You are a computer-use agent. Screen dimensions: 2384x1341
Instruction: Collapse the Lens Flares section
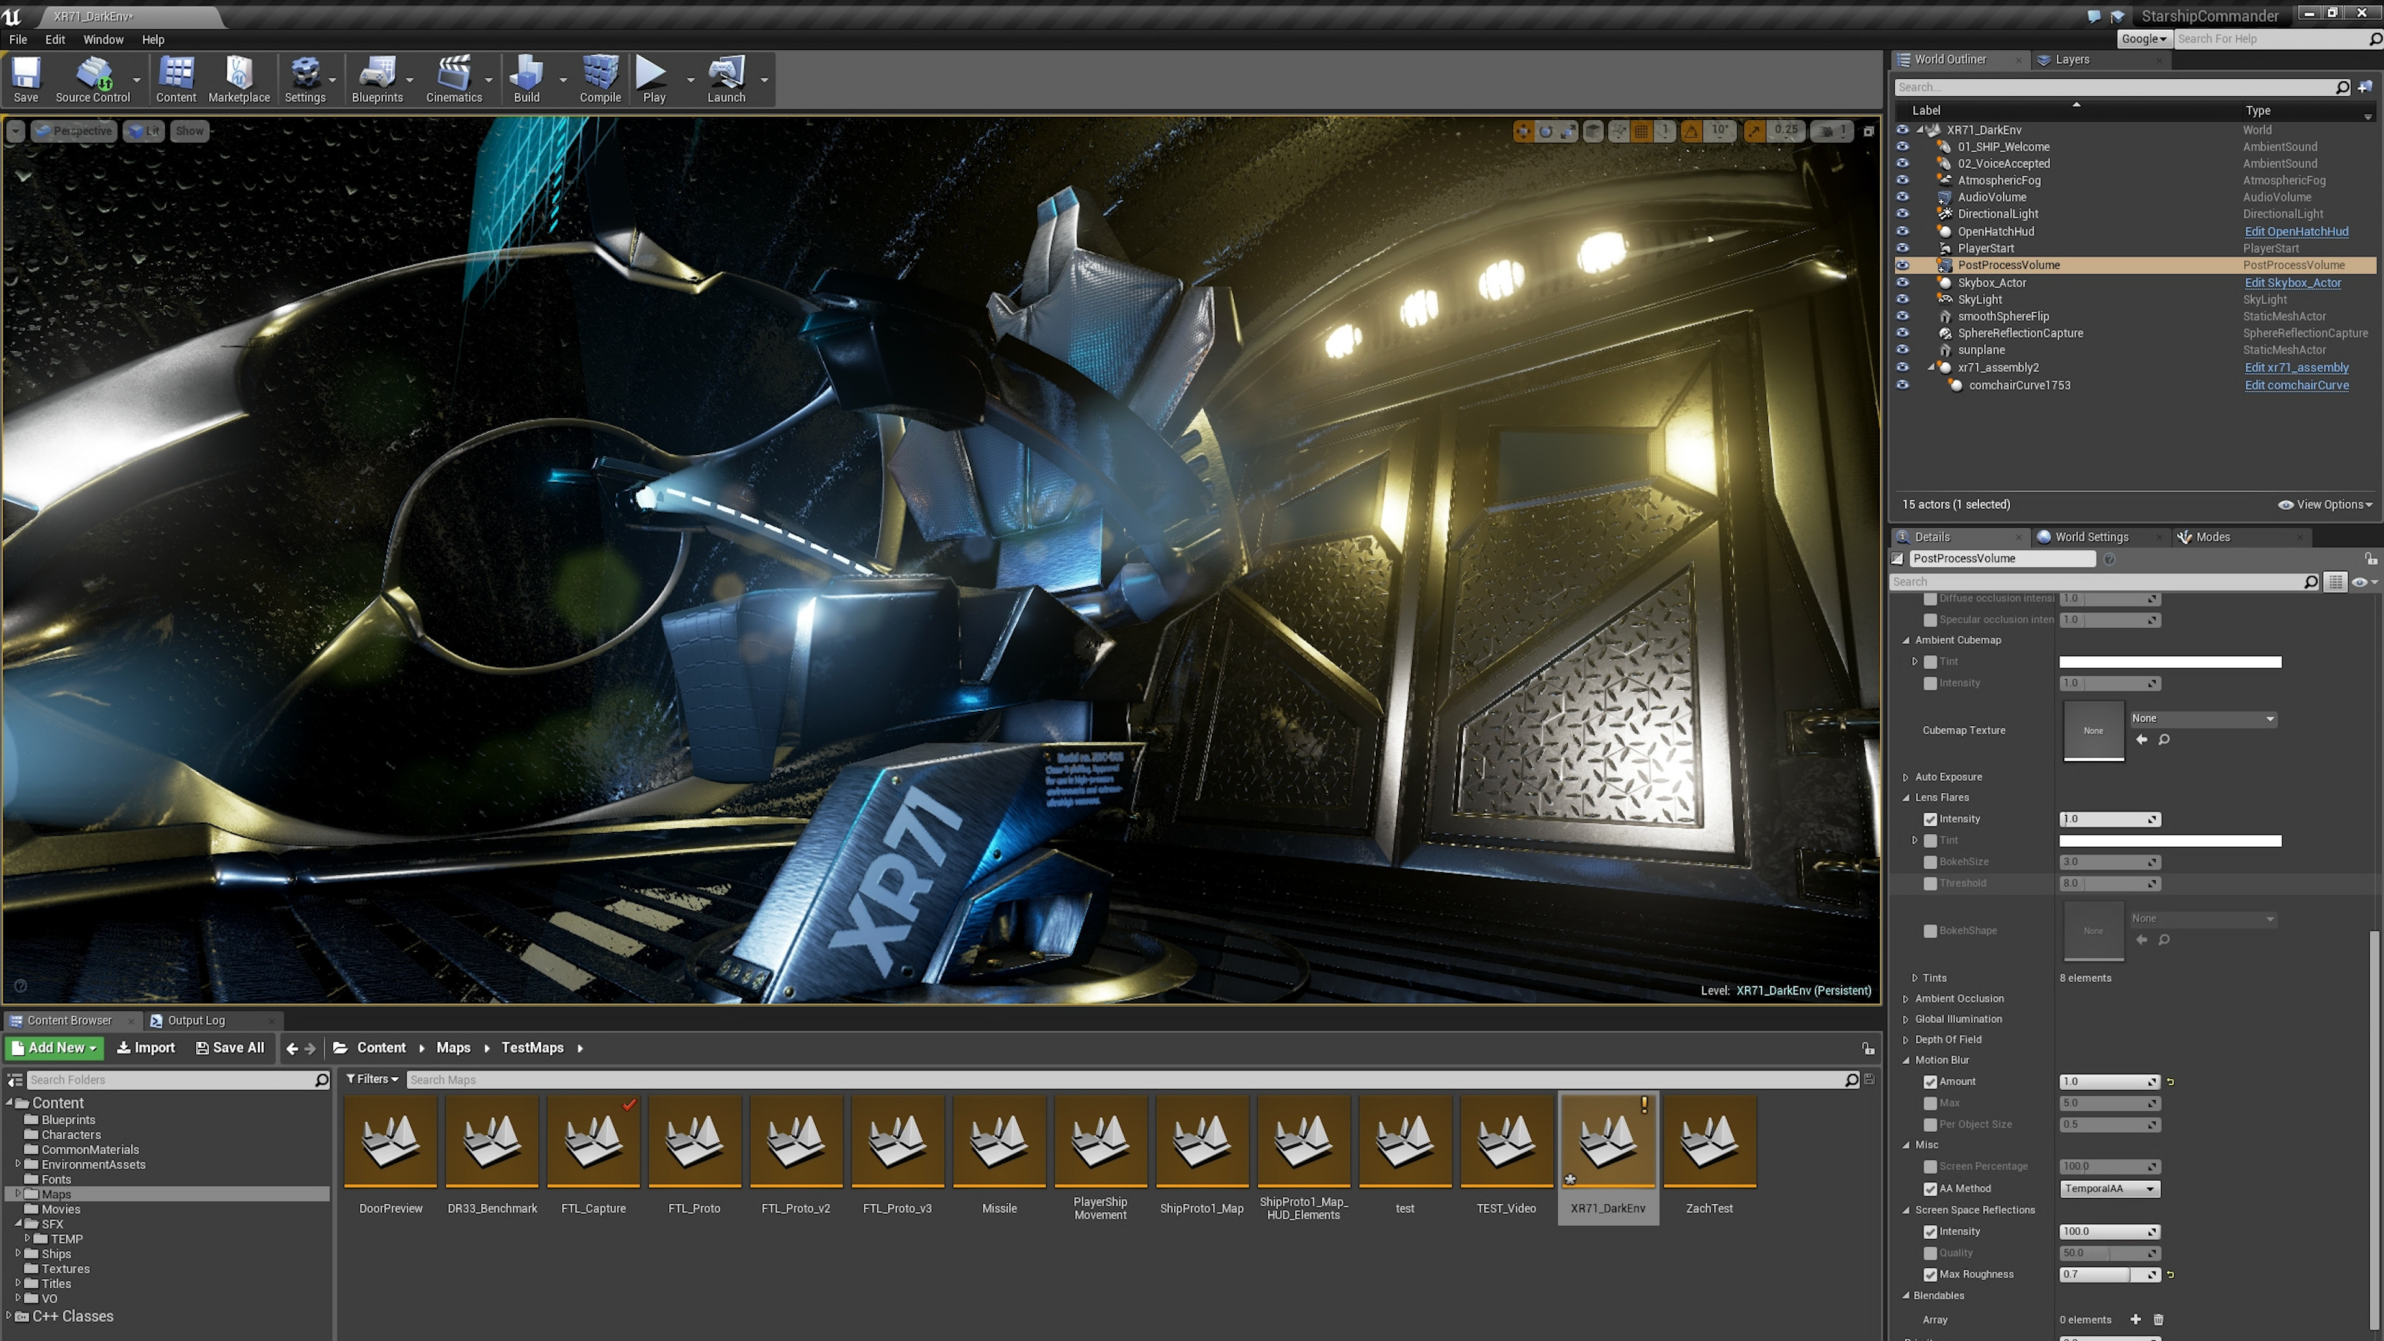coord(1905,797)
